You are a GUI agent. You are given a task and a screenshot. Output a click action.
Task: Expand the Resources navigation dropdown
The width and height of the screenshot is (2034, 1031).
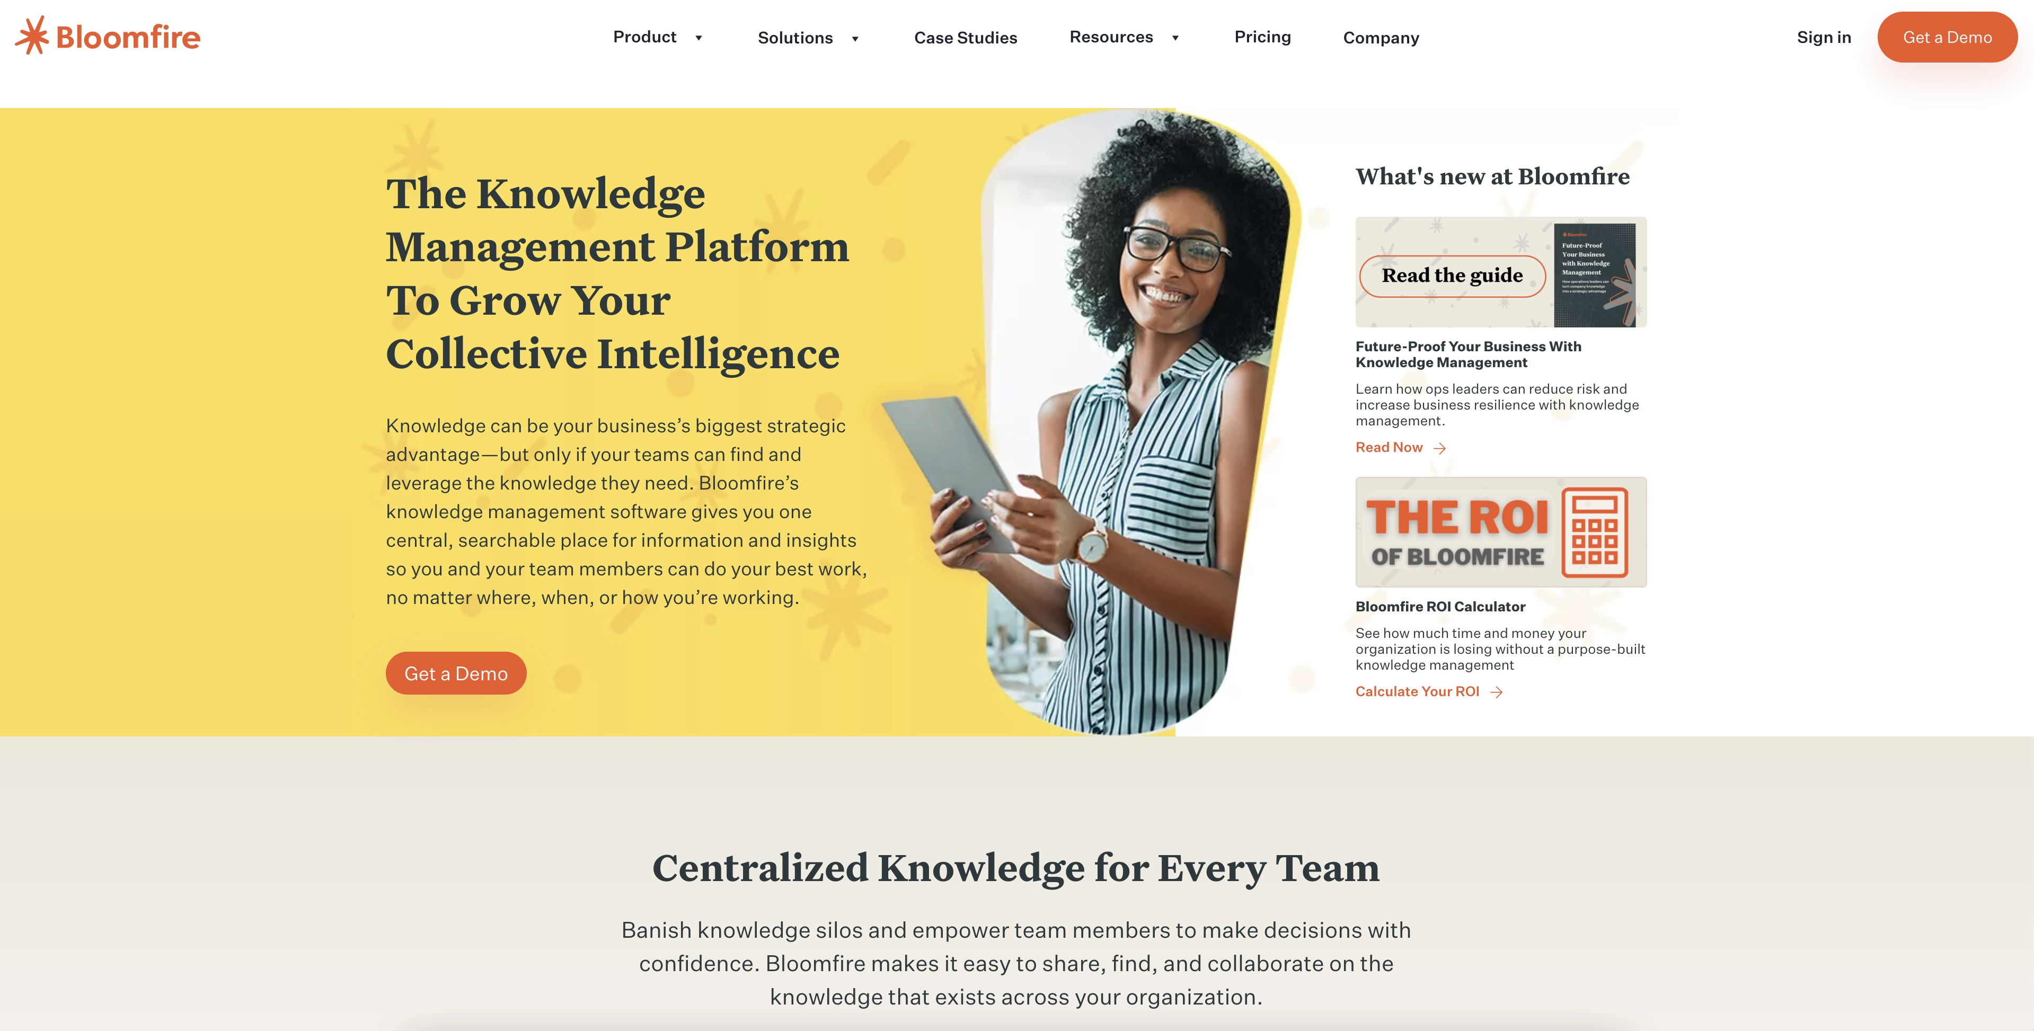1124,37
